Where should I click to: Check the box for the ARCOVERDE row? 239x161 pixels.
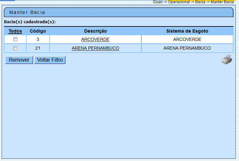[15, 39]
